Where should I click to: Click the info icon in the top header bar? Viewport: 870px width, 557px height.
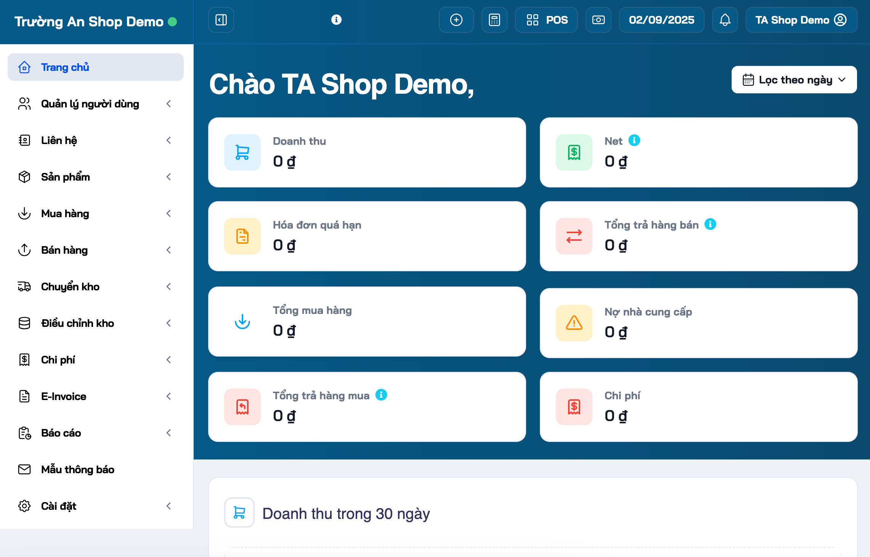336,20
